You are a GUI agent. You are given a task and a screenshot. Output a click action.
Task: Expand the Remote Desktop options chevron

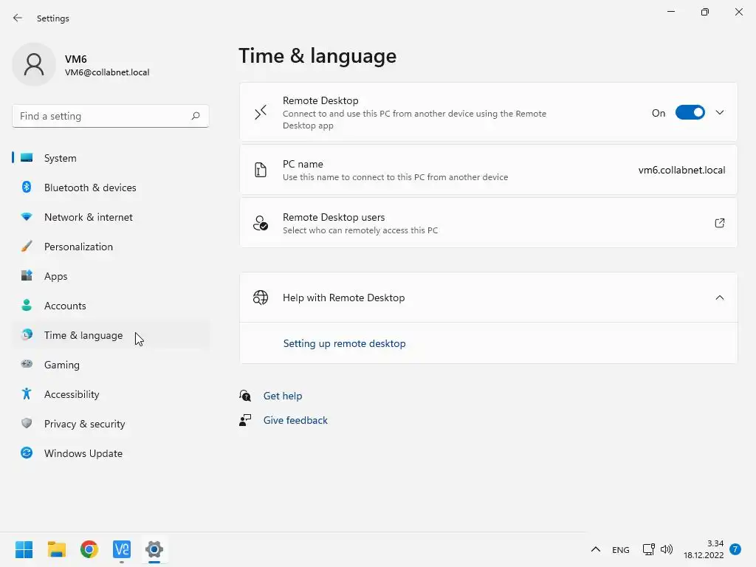(720, 113)
